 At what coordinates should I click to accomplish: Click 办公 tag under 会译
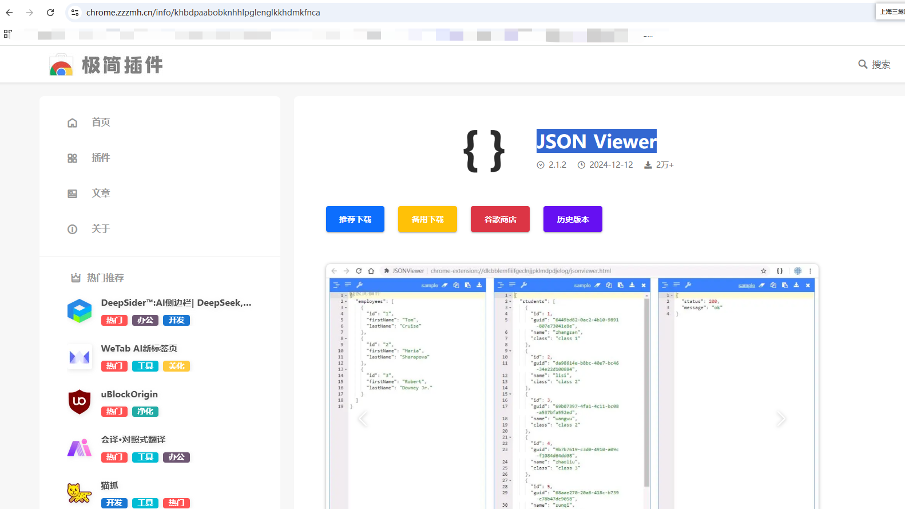176,457
